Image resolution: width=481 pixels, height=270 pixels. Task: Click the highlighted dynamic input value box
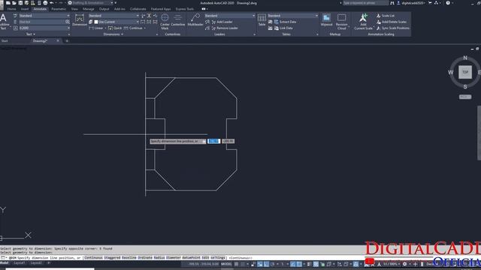tap(213, 141)
